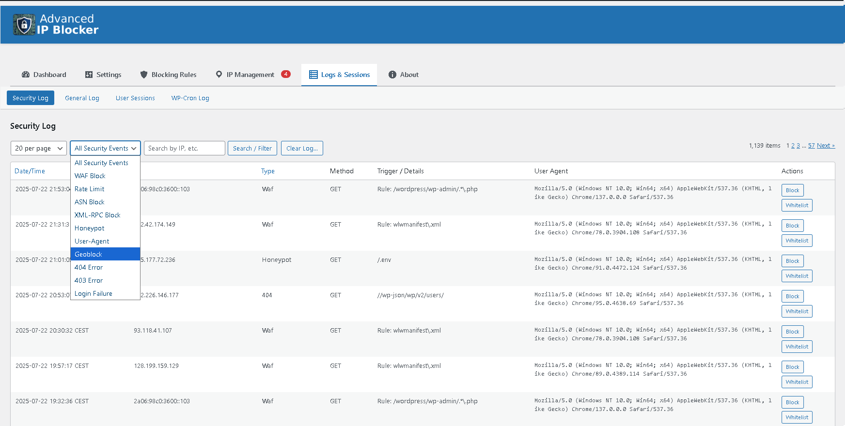Sort by the Type column header

(x=268, y=171)
